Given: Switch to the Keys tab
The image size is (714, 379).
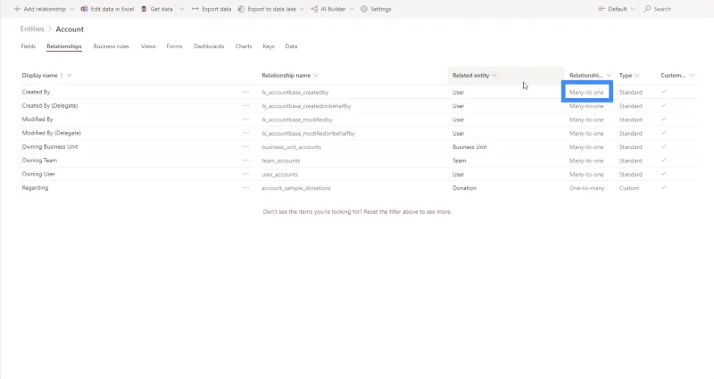Looking at the screenshot, I should [x=269, y=46].
